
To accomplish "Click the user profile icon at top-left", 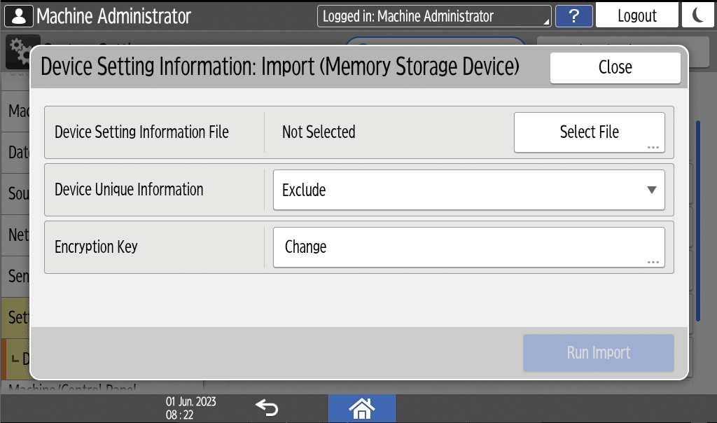I will click(x=19, y=15).
